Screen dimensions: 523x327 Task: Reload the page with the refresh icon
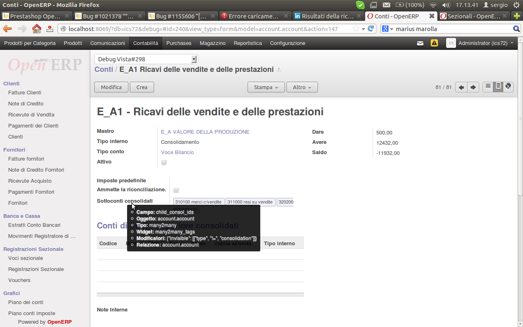click(371, 29)
